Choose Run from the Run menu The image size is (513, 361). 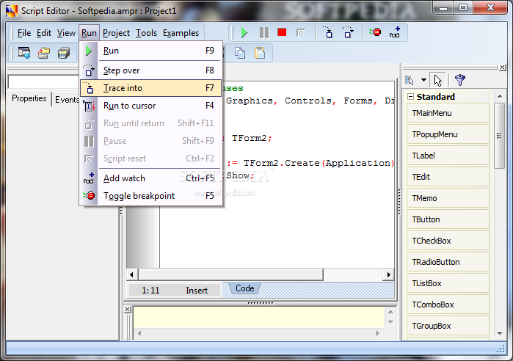151,51
